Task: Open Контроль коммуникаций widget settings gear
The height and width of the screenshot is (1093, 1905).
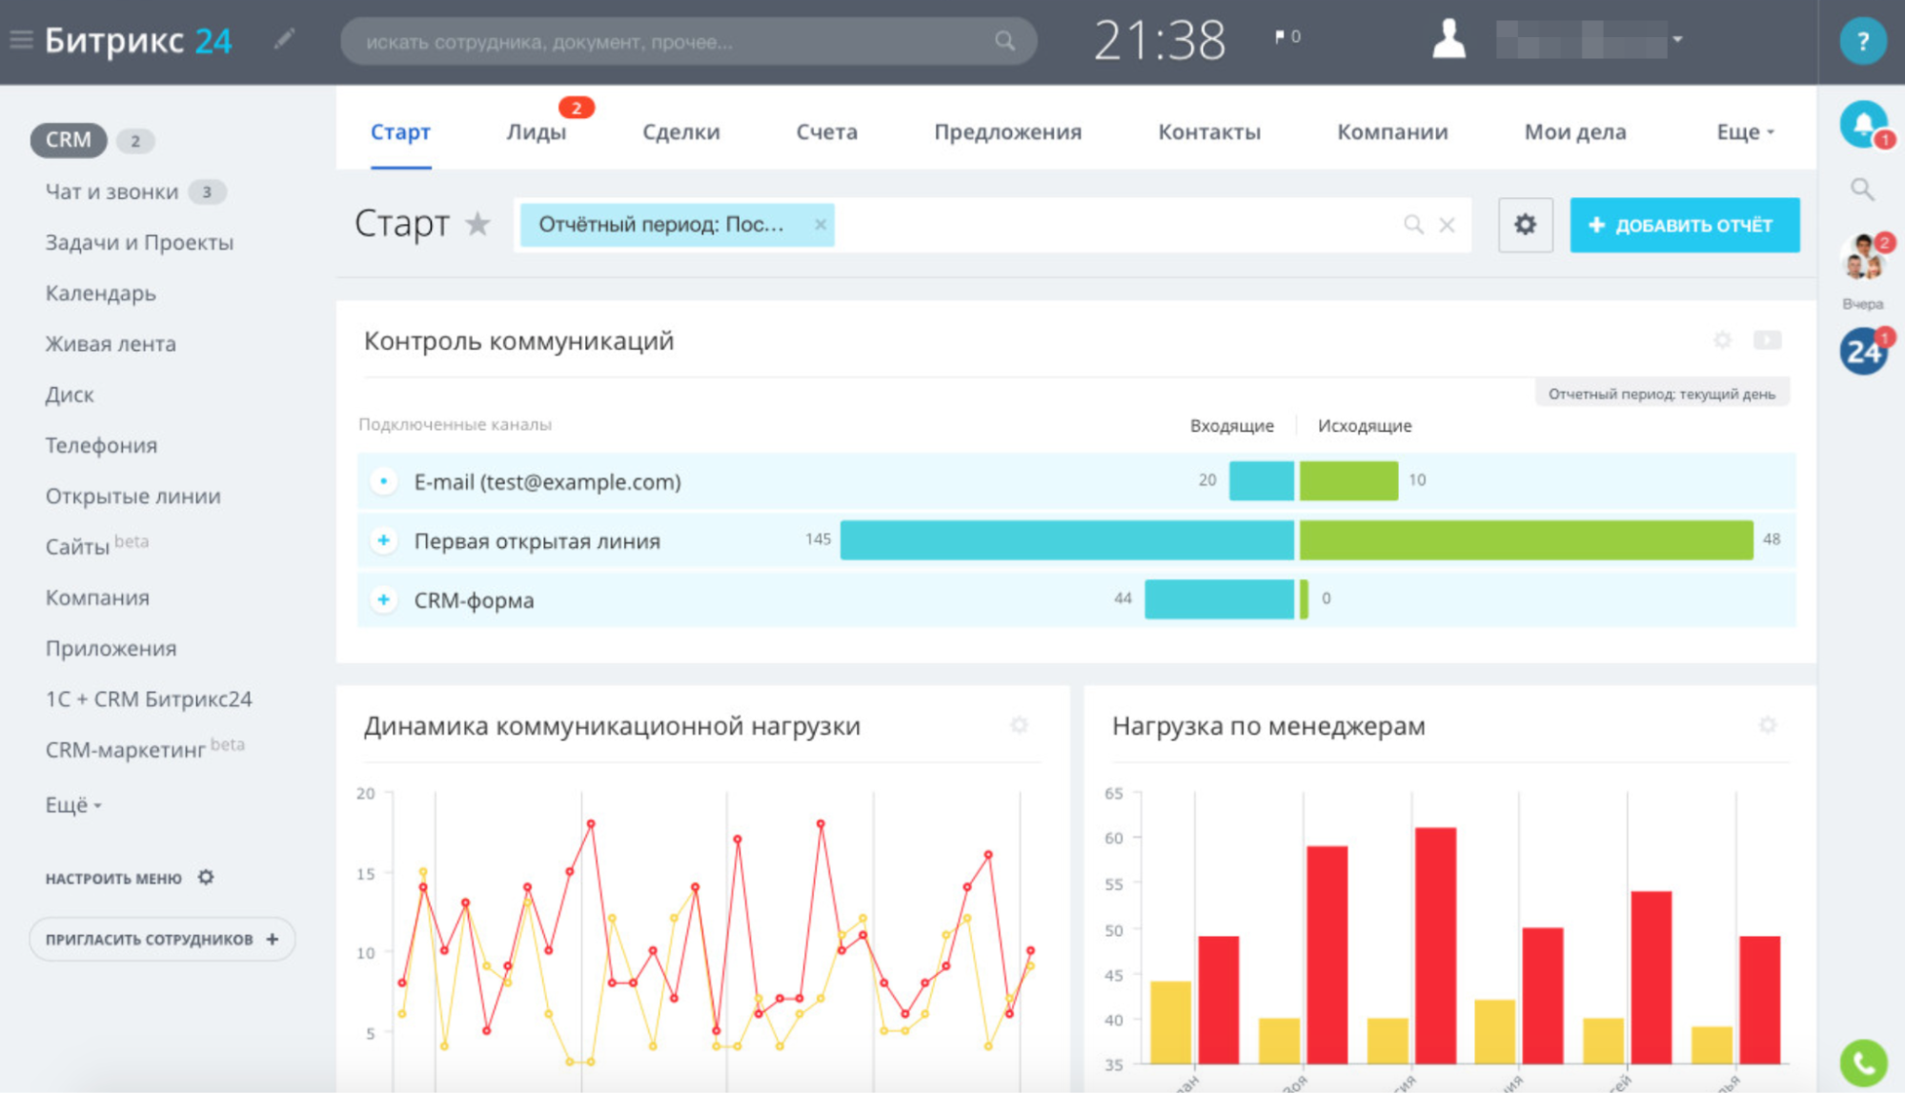Action: coord(1722,340)
